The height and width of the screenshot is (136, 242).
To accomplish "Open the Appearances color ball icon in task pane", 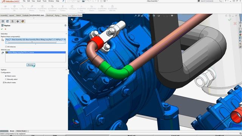I will point(240,35).
